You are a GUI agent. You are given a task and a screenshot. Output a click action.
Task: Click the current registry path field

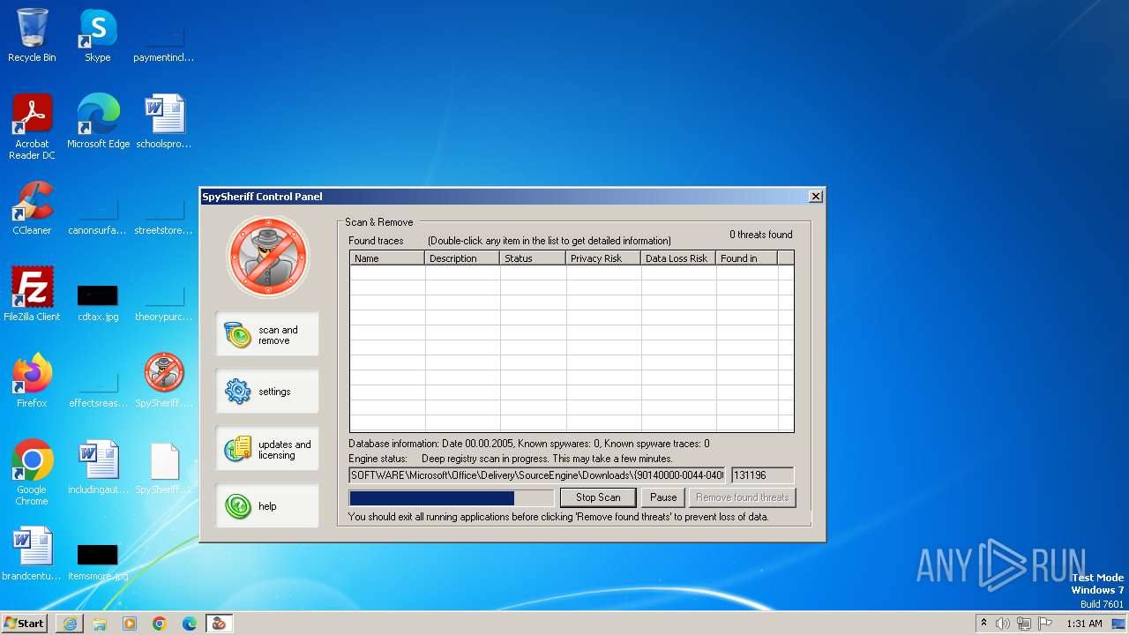pyautogui.click(x=537, y=475)
